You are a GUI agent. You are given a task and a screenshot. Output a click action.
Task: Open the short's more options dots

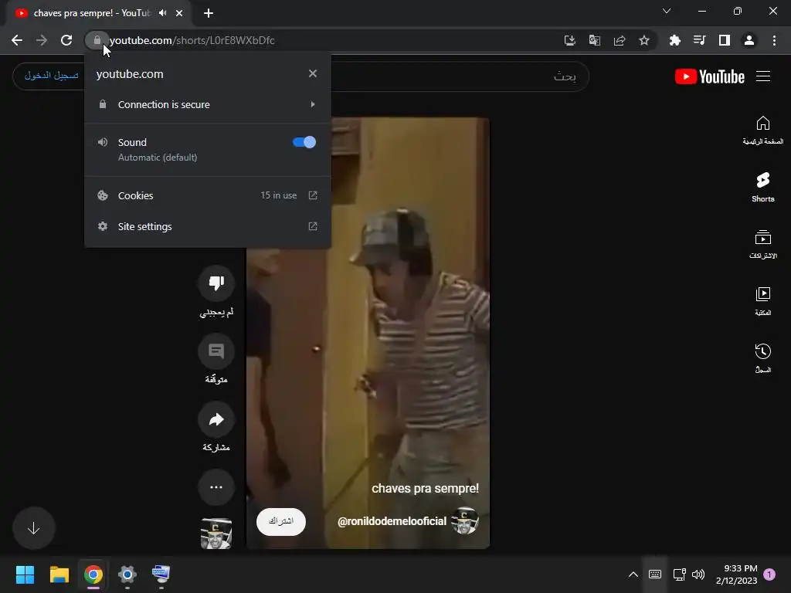[x=216, y=487]
